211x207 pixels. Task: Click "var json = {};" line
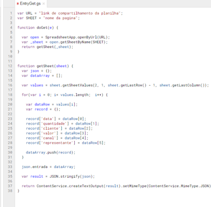[x=37, y=71]
